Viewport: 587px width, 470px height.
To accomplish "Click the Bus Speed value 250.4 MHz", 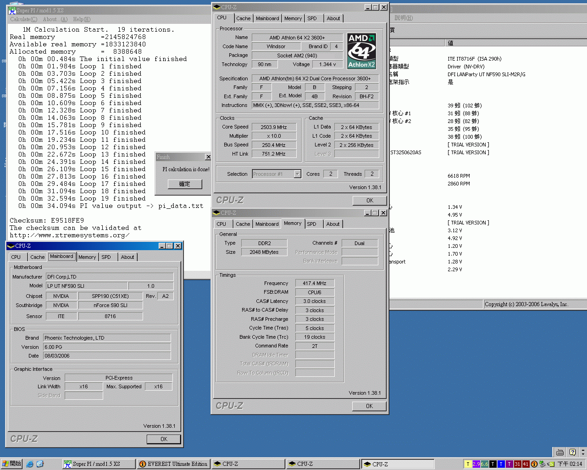I will 274,145.
